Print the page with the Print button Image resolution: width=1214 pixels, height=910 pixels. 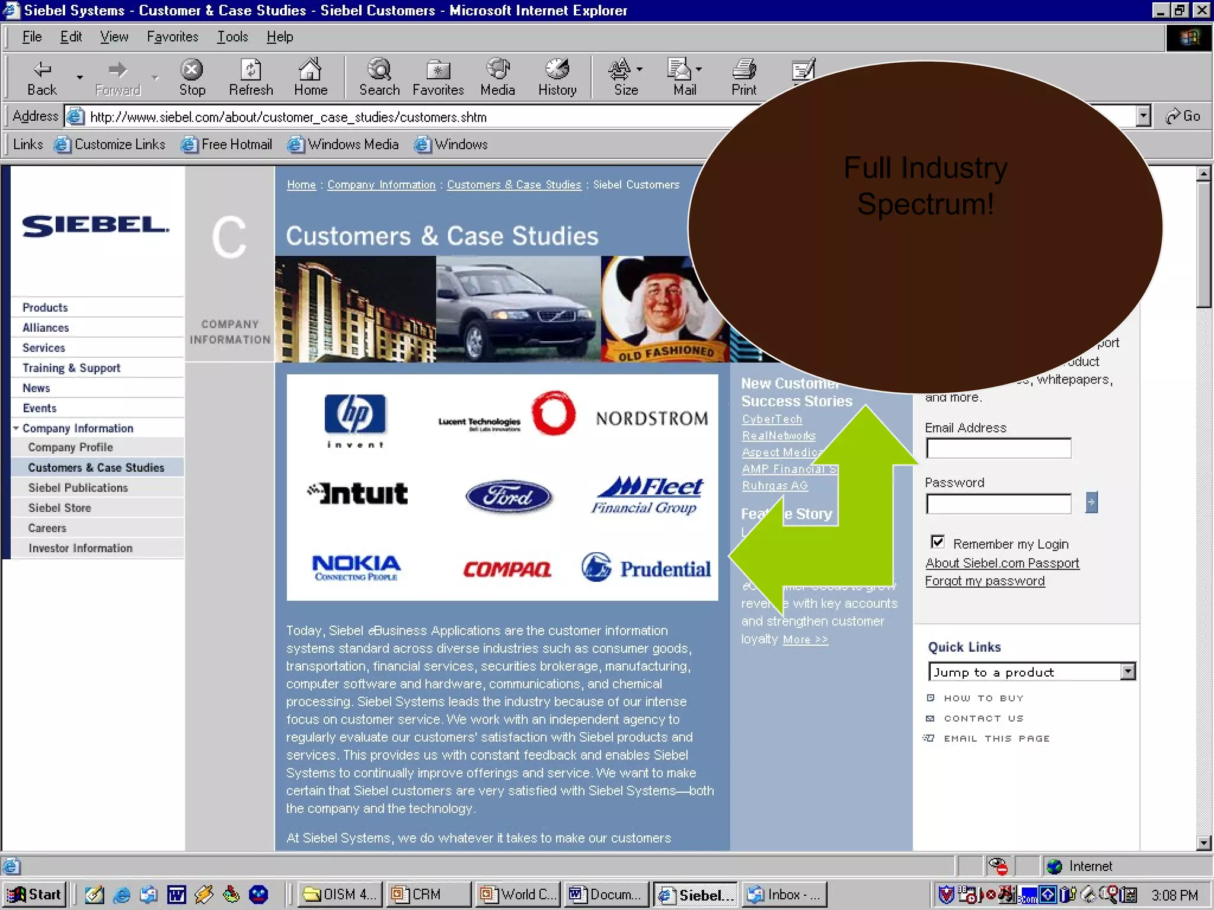[744, 78]
